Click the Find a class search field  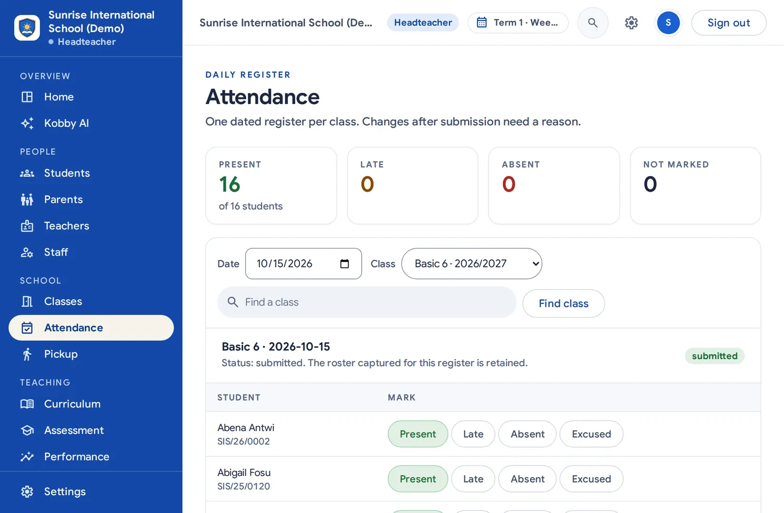[x=367, y=302]
